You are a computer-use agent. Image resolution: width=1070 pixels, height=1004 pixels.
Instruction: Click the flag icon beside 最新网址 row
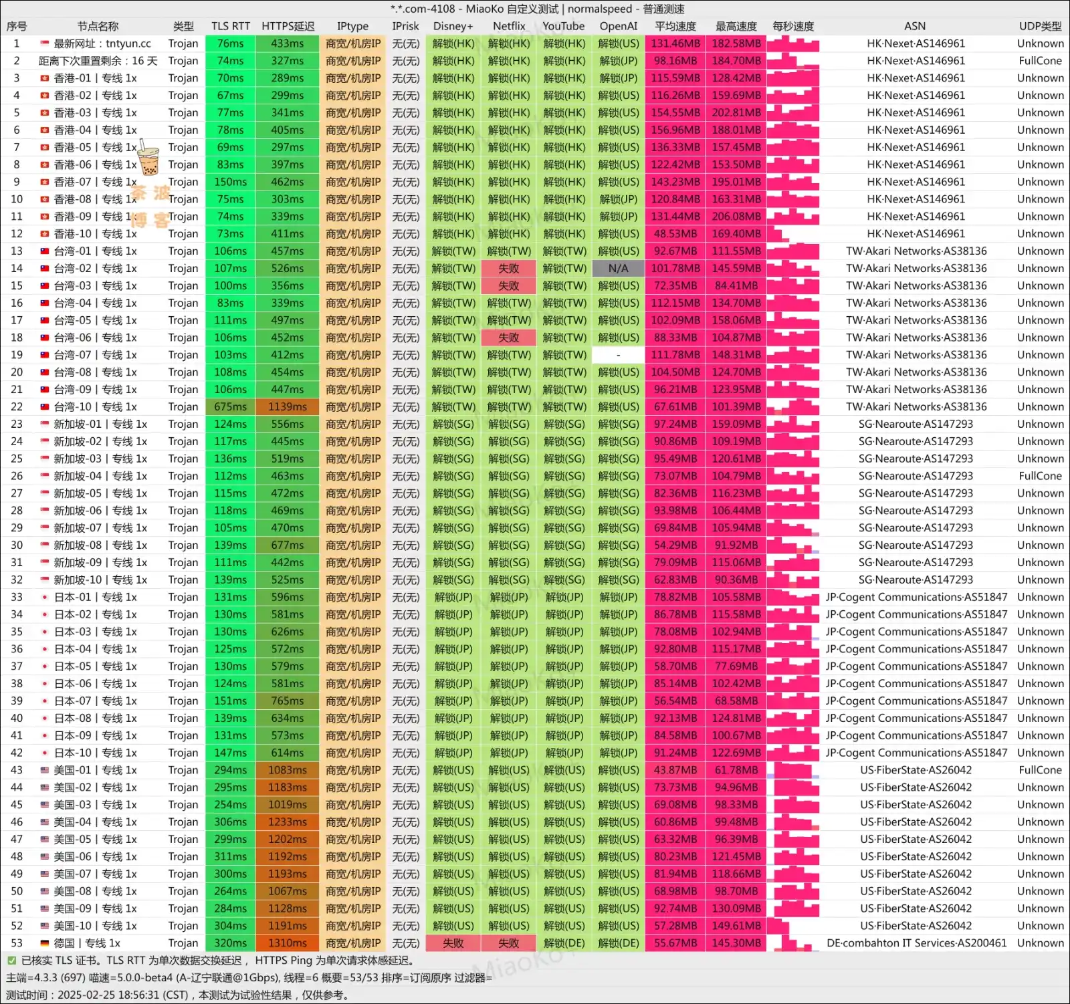click(45, 43)
